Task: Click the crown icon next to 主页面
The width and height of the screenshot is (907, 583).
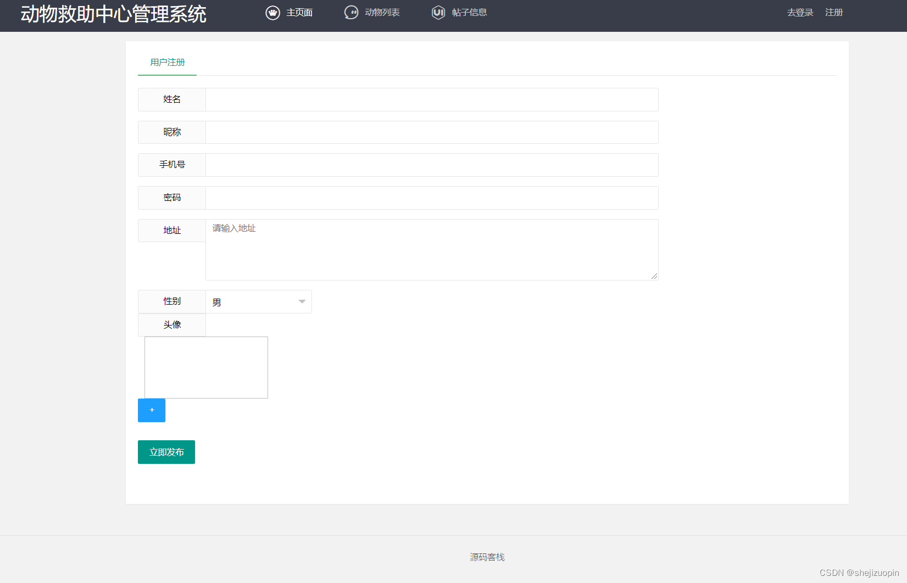Action: [272, 13]
